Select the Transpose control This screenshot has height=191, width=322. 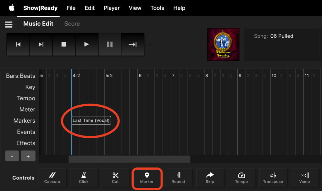tap(273, 178)
